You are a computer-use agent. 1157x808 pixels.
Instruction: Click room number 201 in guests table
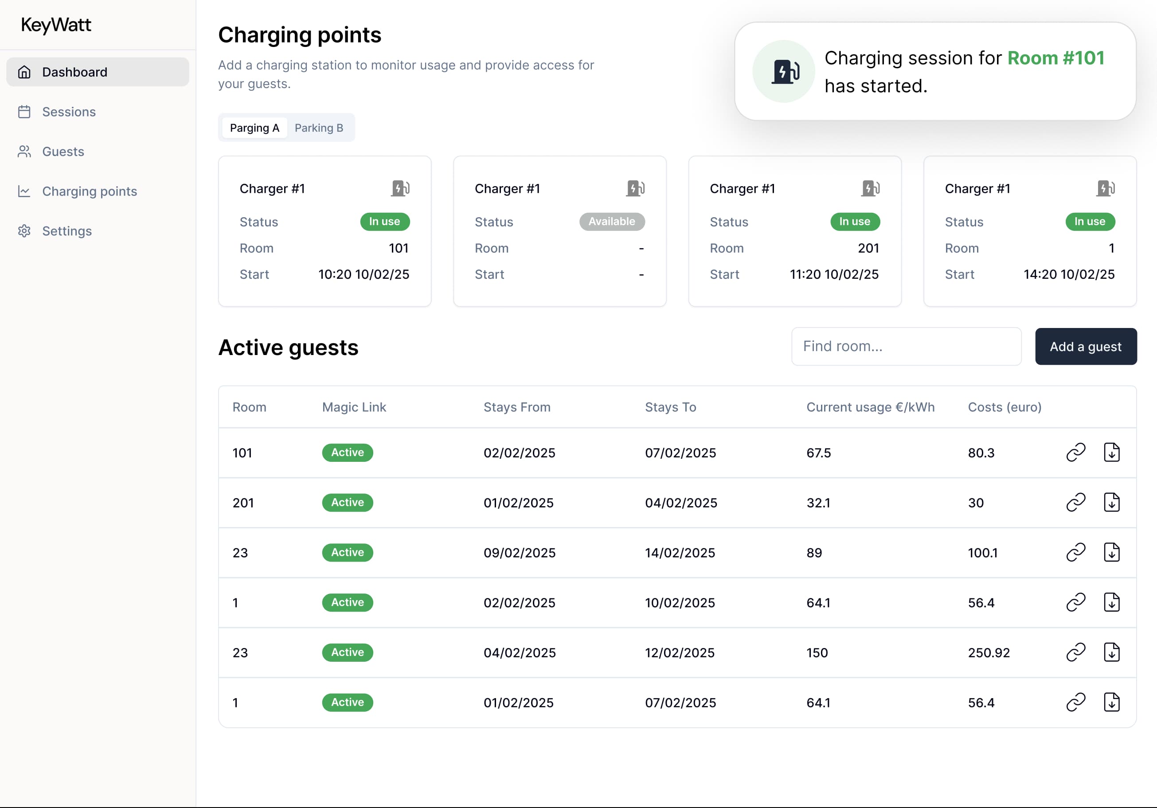click(243, 503)
